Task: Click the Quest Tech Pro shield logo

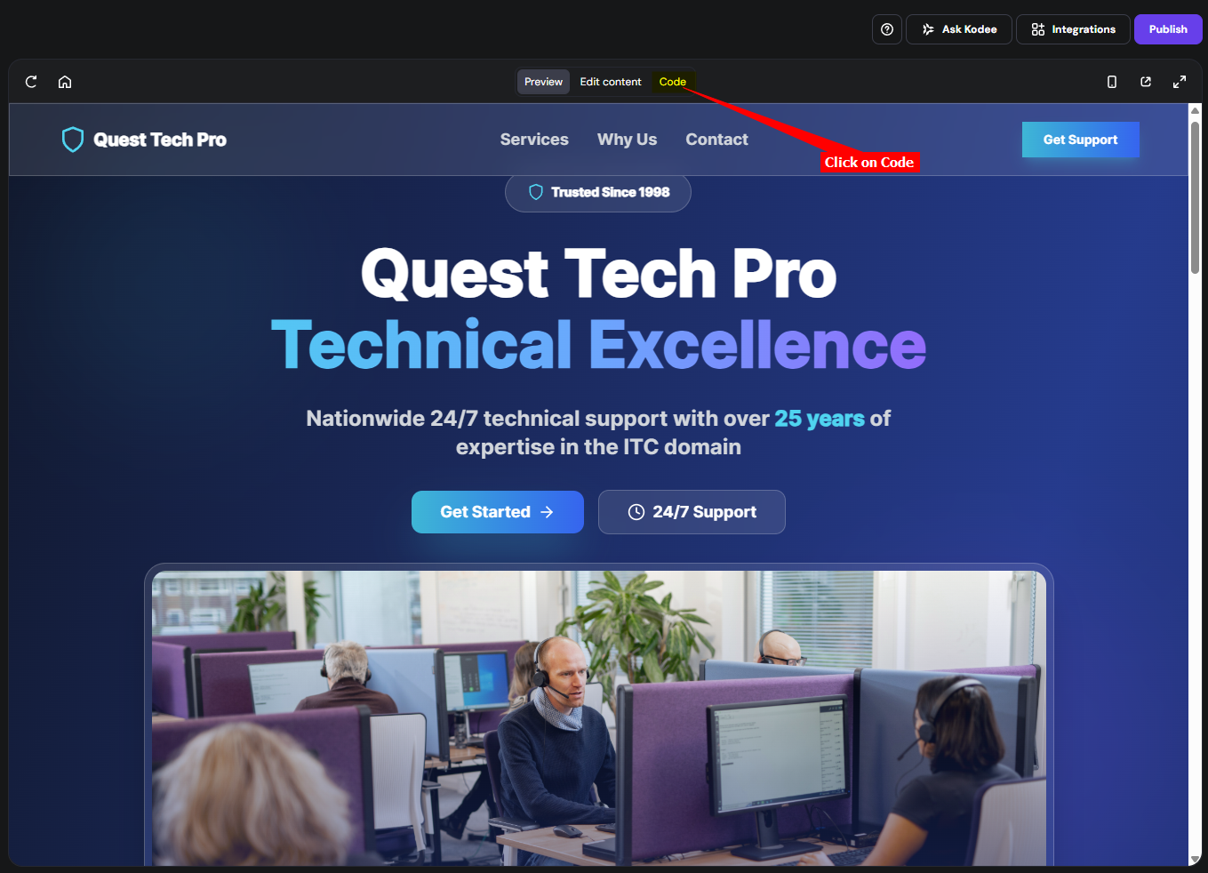Action: (73, 140)
